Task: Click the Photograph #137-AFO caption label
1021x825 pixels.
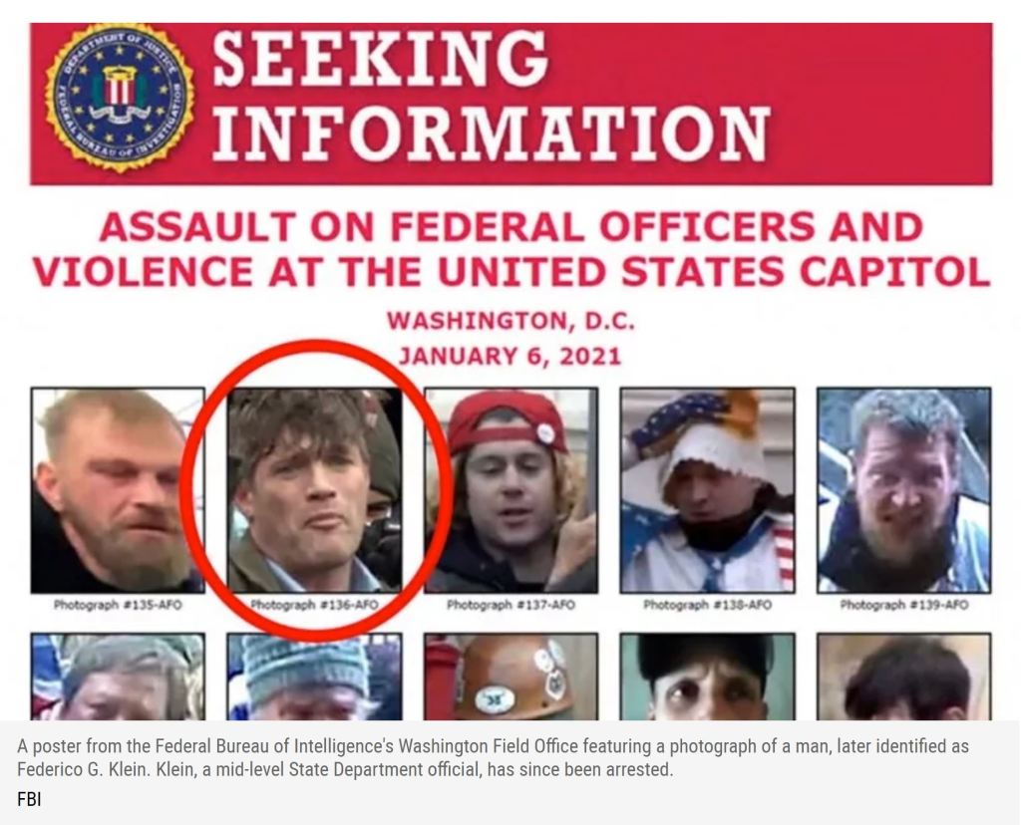Action: coord(511,605)
